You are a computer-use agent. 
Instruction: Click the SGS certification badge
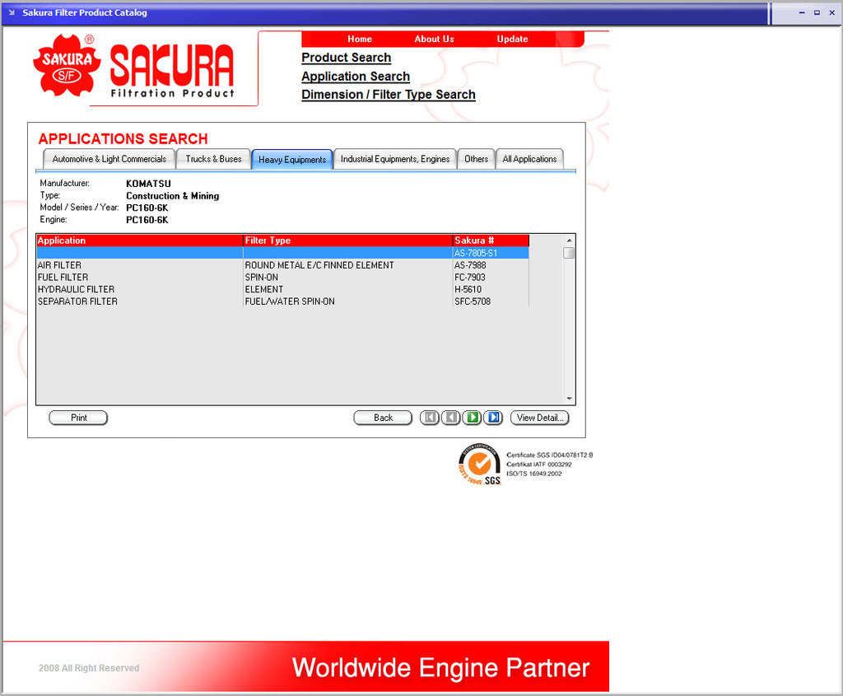click(x=480, y=465)
